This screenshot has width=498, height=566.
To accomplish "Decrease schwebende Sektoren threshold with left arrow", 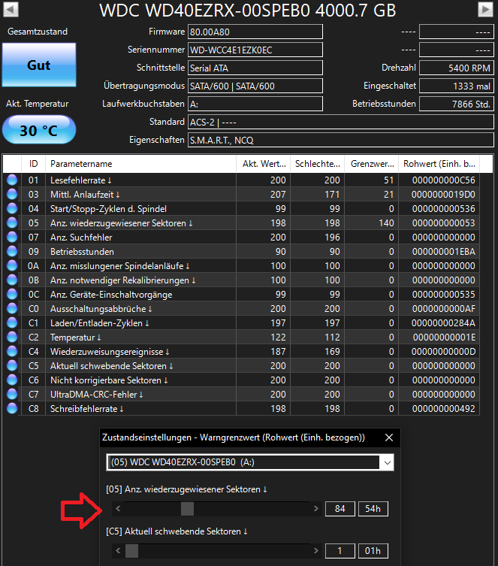I will click(x=118, y=551).
